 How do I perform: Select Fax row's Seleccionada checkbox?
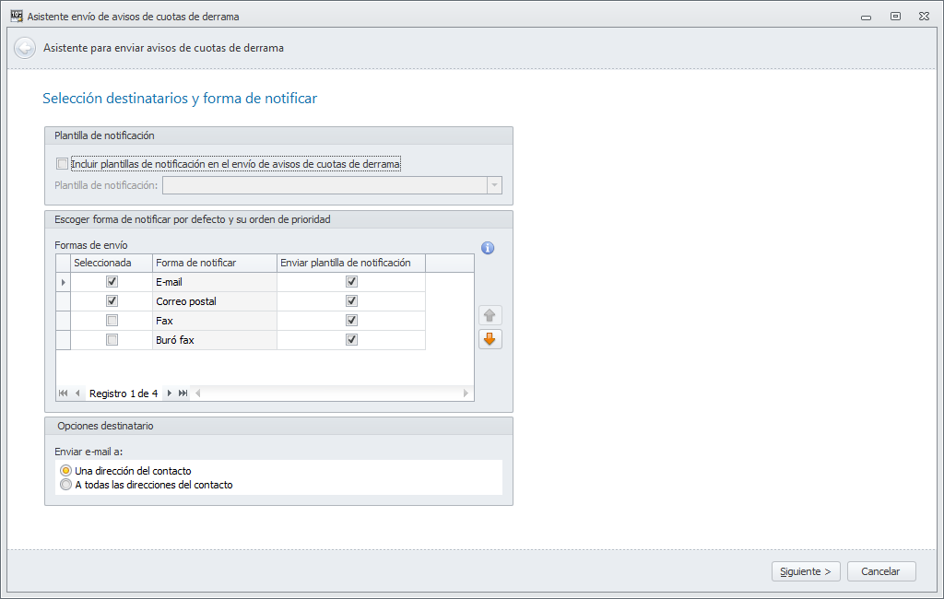pyautogui.click(x=112, y=321)
